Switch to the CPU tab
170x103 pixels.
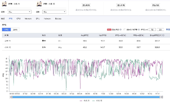click(18, 19)
